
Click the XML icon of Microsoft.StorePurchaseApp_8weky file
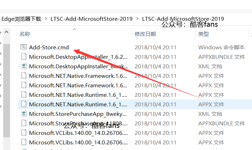click(x=24, y=114)
